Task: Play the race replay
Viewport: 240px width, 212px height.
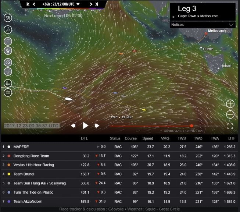Action: (85, 126)
